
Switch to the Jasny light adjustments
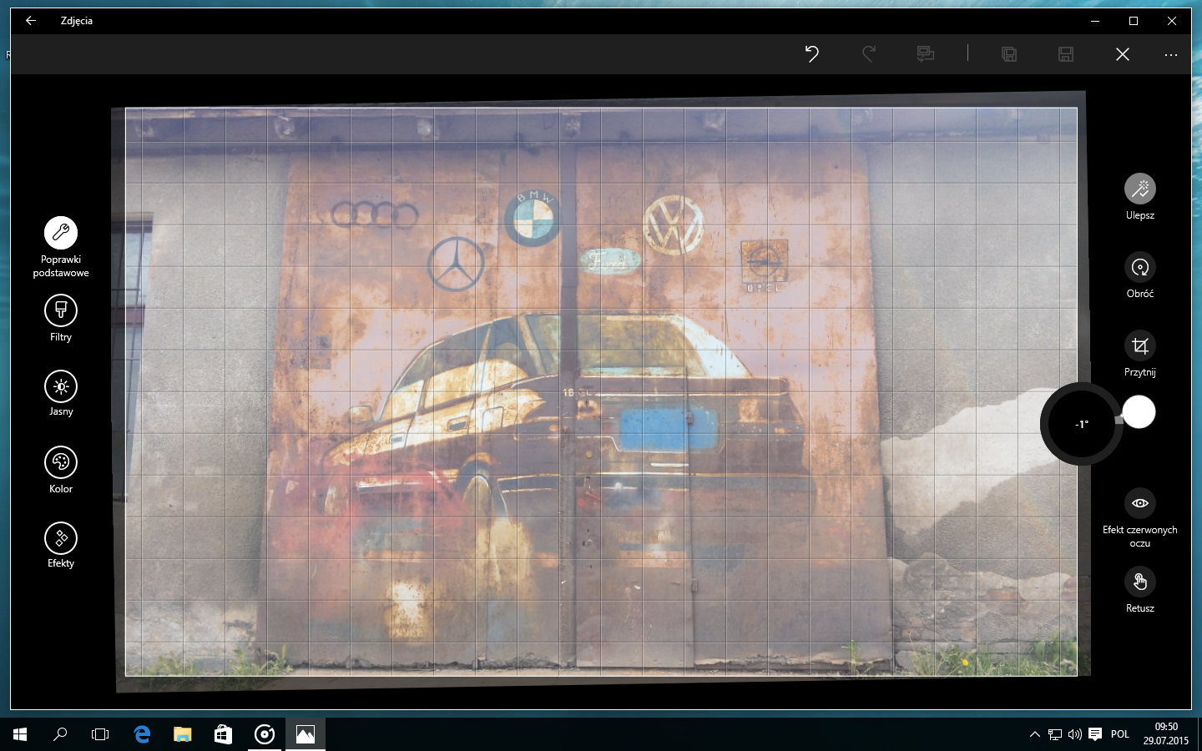[x=61, y=393]
